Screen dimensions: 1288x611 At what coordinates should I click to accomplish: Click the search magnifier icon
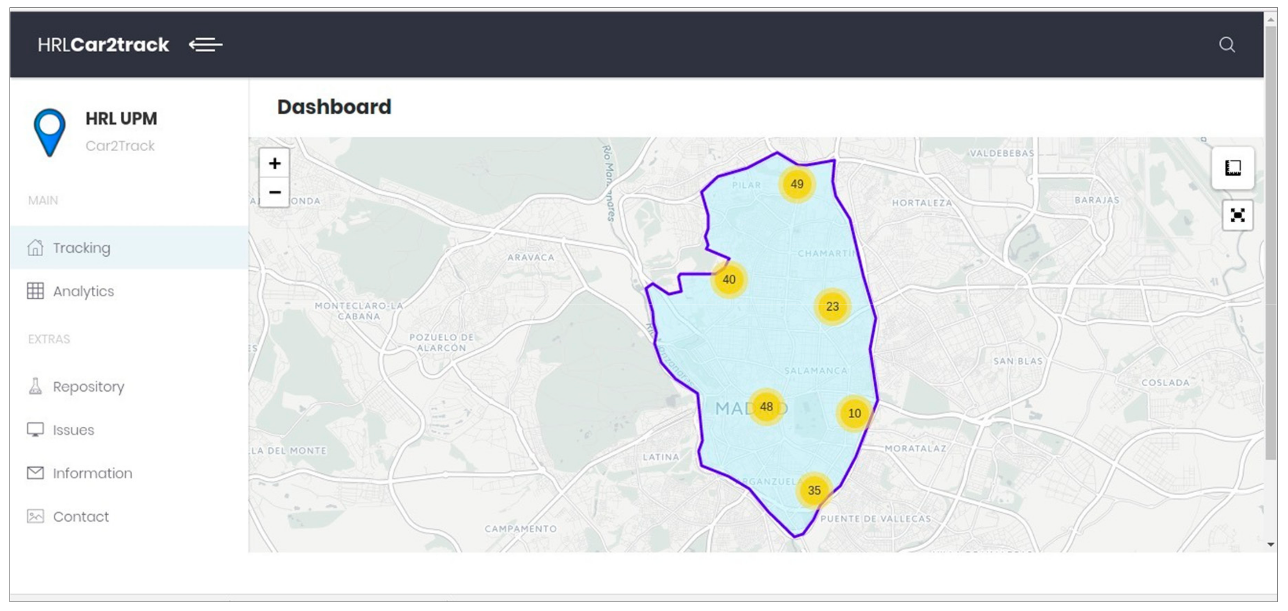pyautogui.click(x=1227, y=45)
